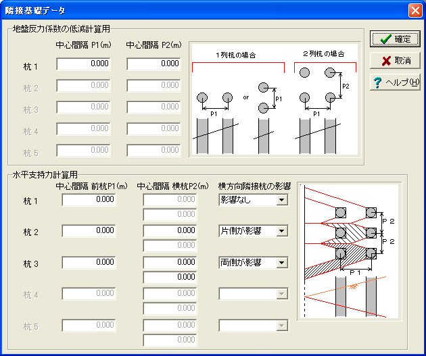Select 杭4 P1 field in 地盤反力係数 section
Viewport: 426px width, 356px height.
point(83,128)
